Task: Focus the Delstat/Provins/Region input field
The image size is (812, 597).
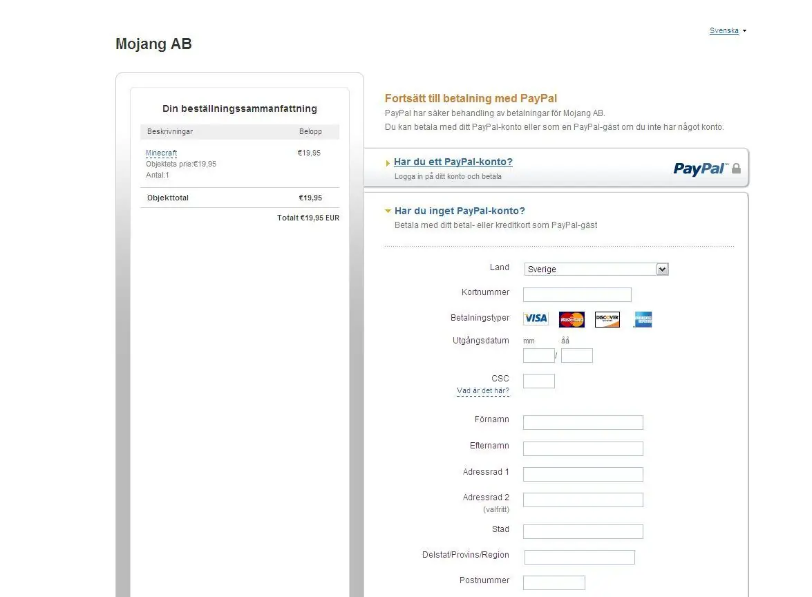Action: pyautogui.click(x=580, y=557)
